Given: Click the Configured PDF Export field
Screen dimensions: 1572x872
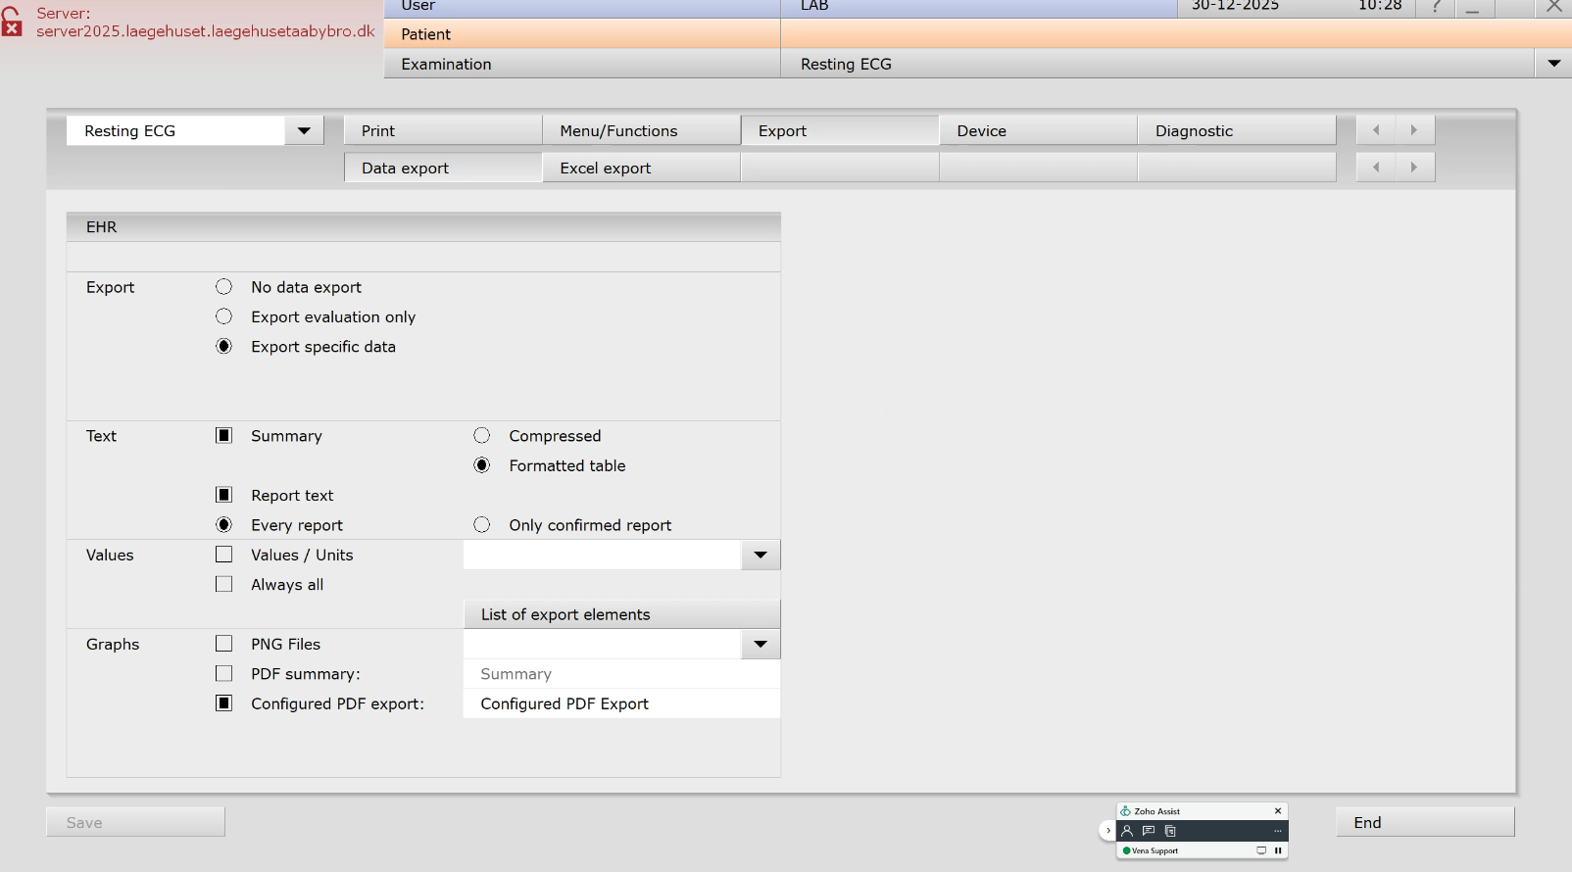Looking at the screenshot, I should click(x=621, y=703).
